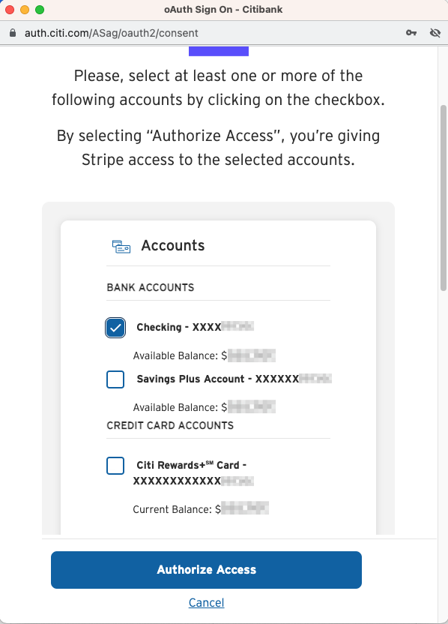Click the Authorize Access button
Screen dimensions: 448x624
(206, 570)
